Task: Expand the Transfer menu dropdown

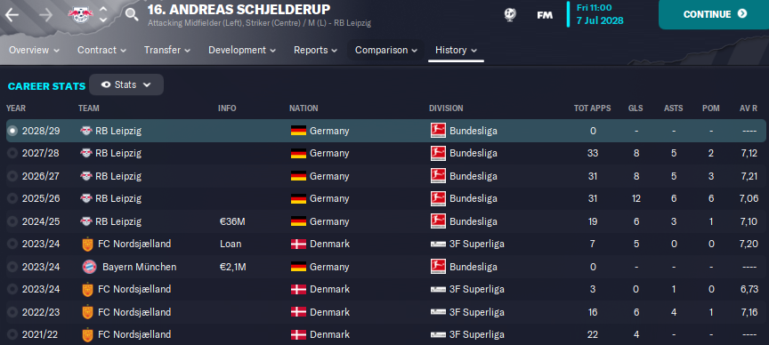Action: click(x=167, y=50)
